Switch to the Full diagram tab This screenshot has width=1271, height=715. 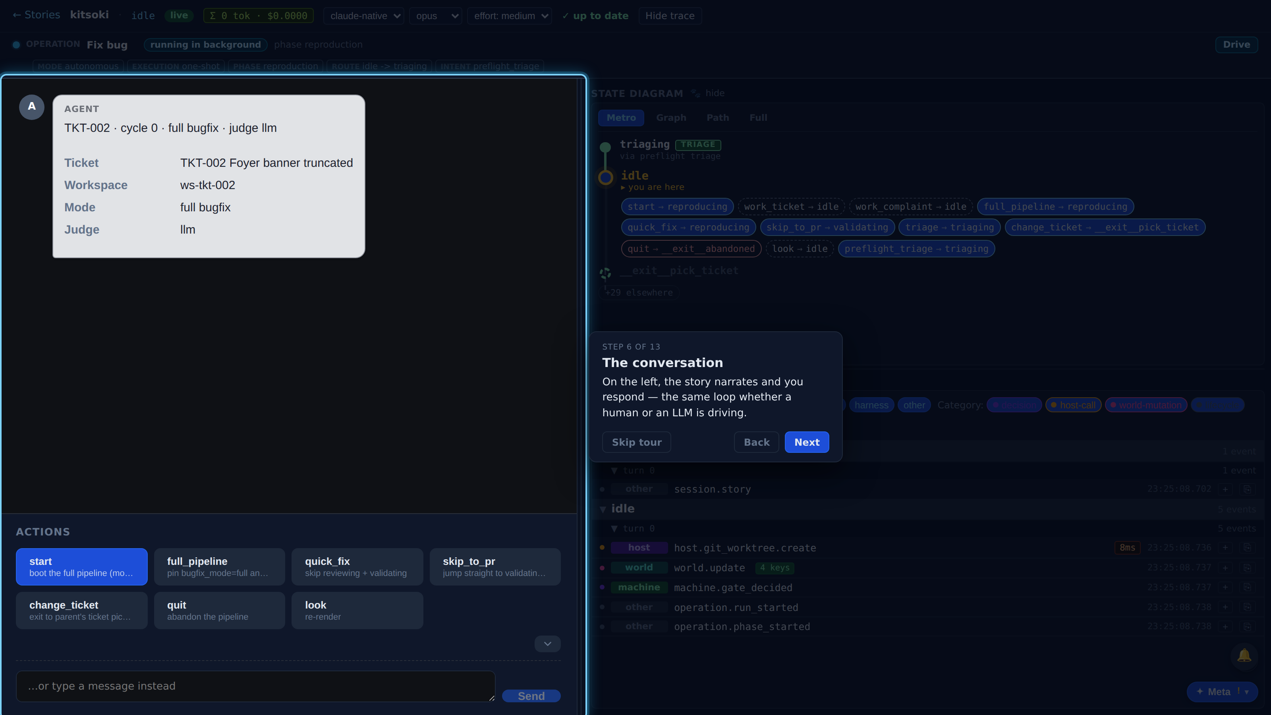[758, 118]
